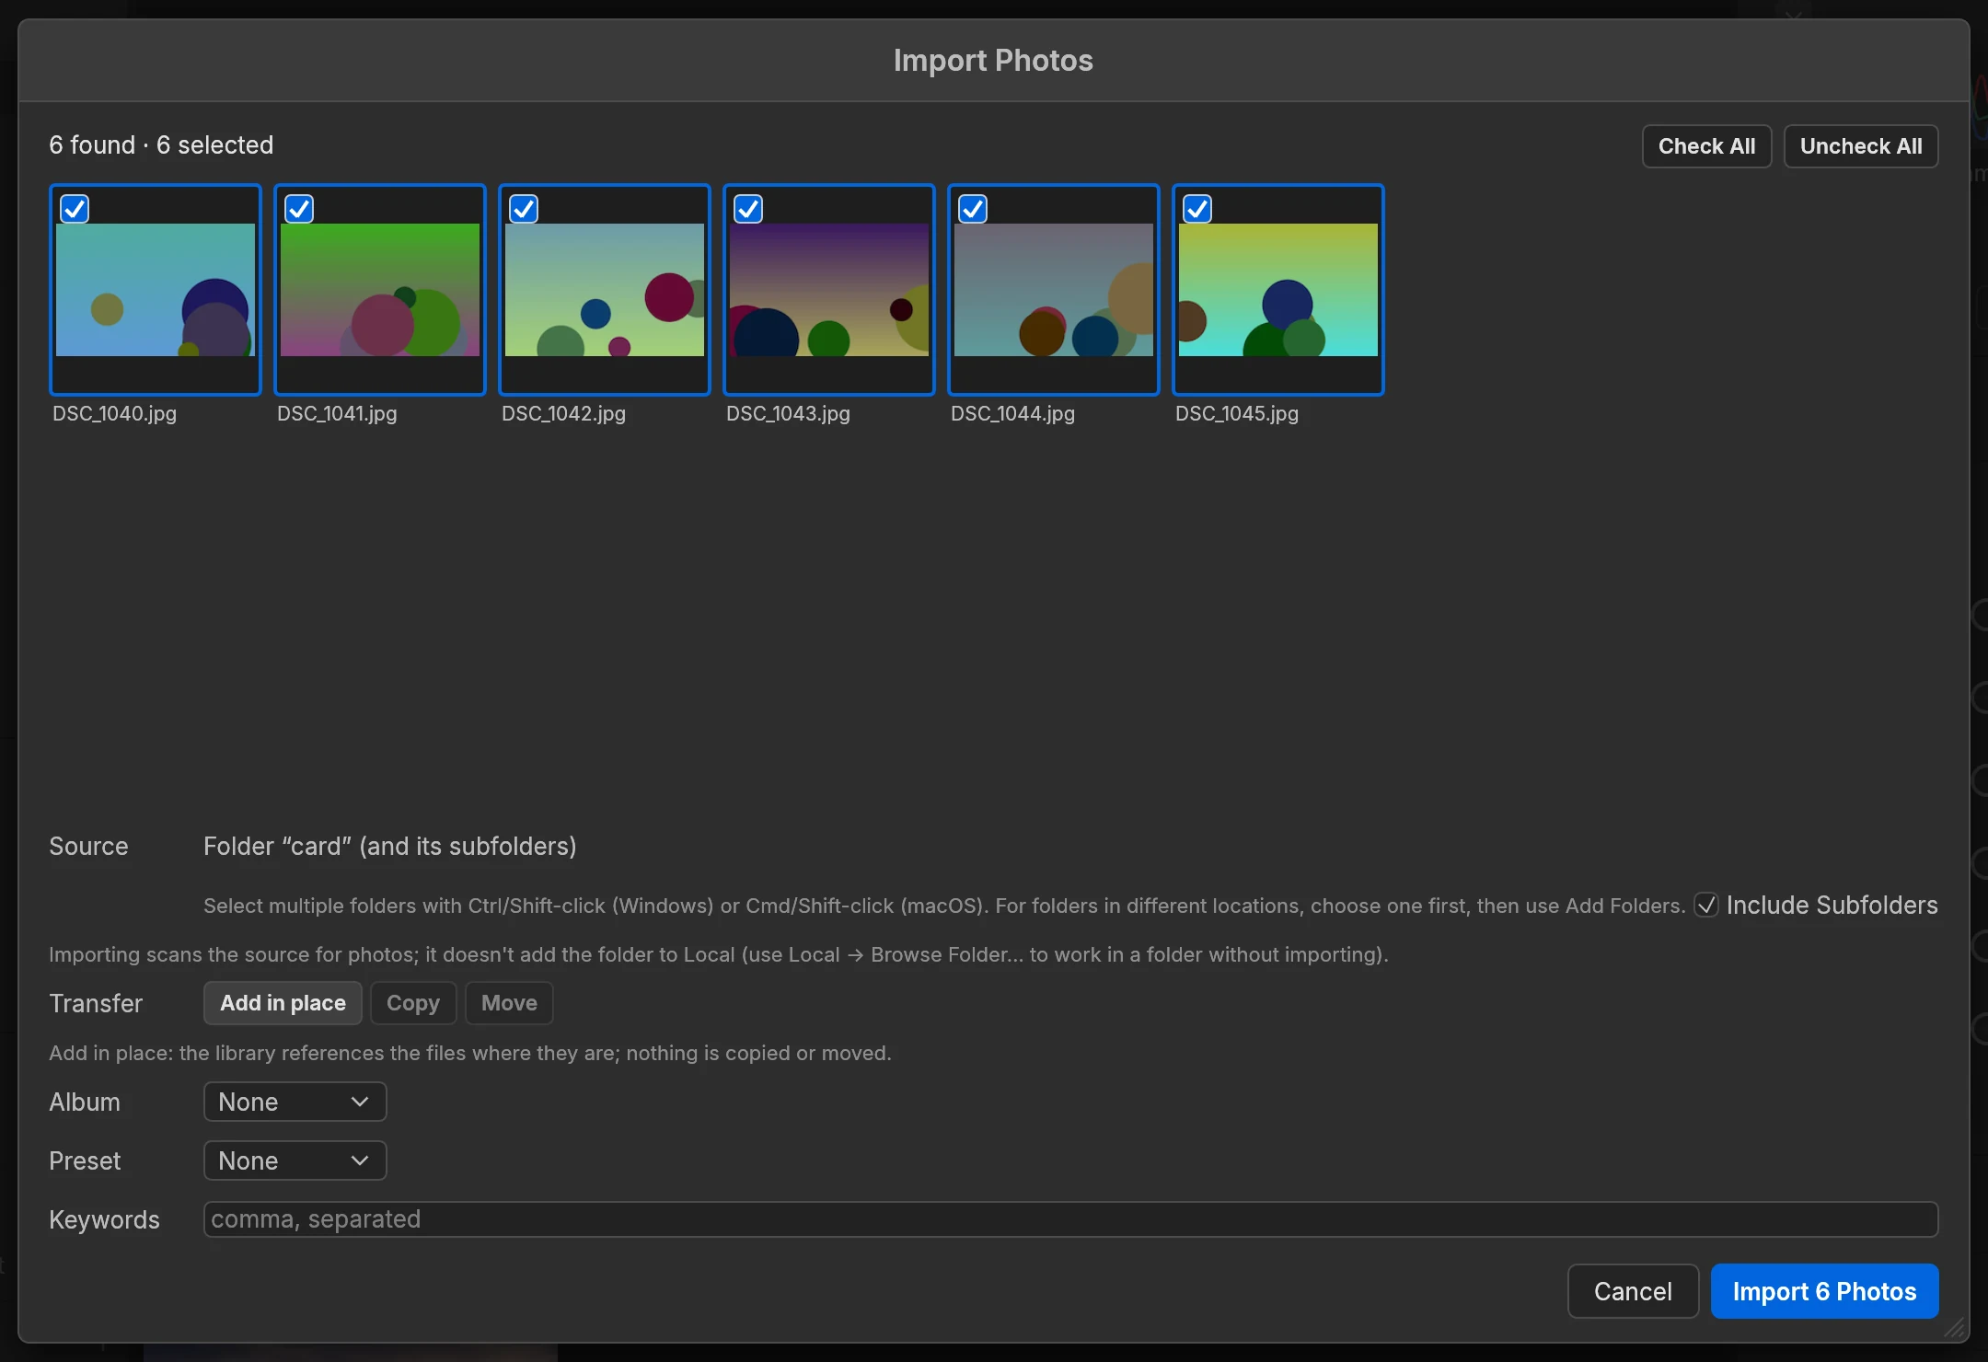Select the DSC_1043.jpg thumbnail image
1988x1362 pixels.
coord(829,290)
